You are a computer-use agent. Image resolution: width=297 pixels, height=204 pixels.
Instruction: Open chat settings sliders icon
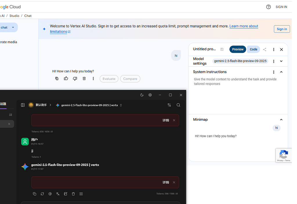169,105
